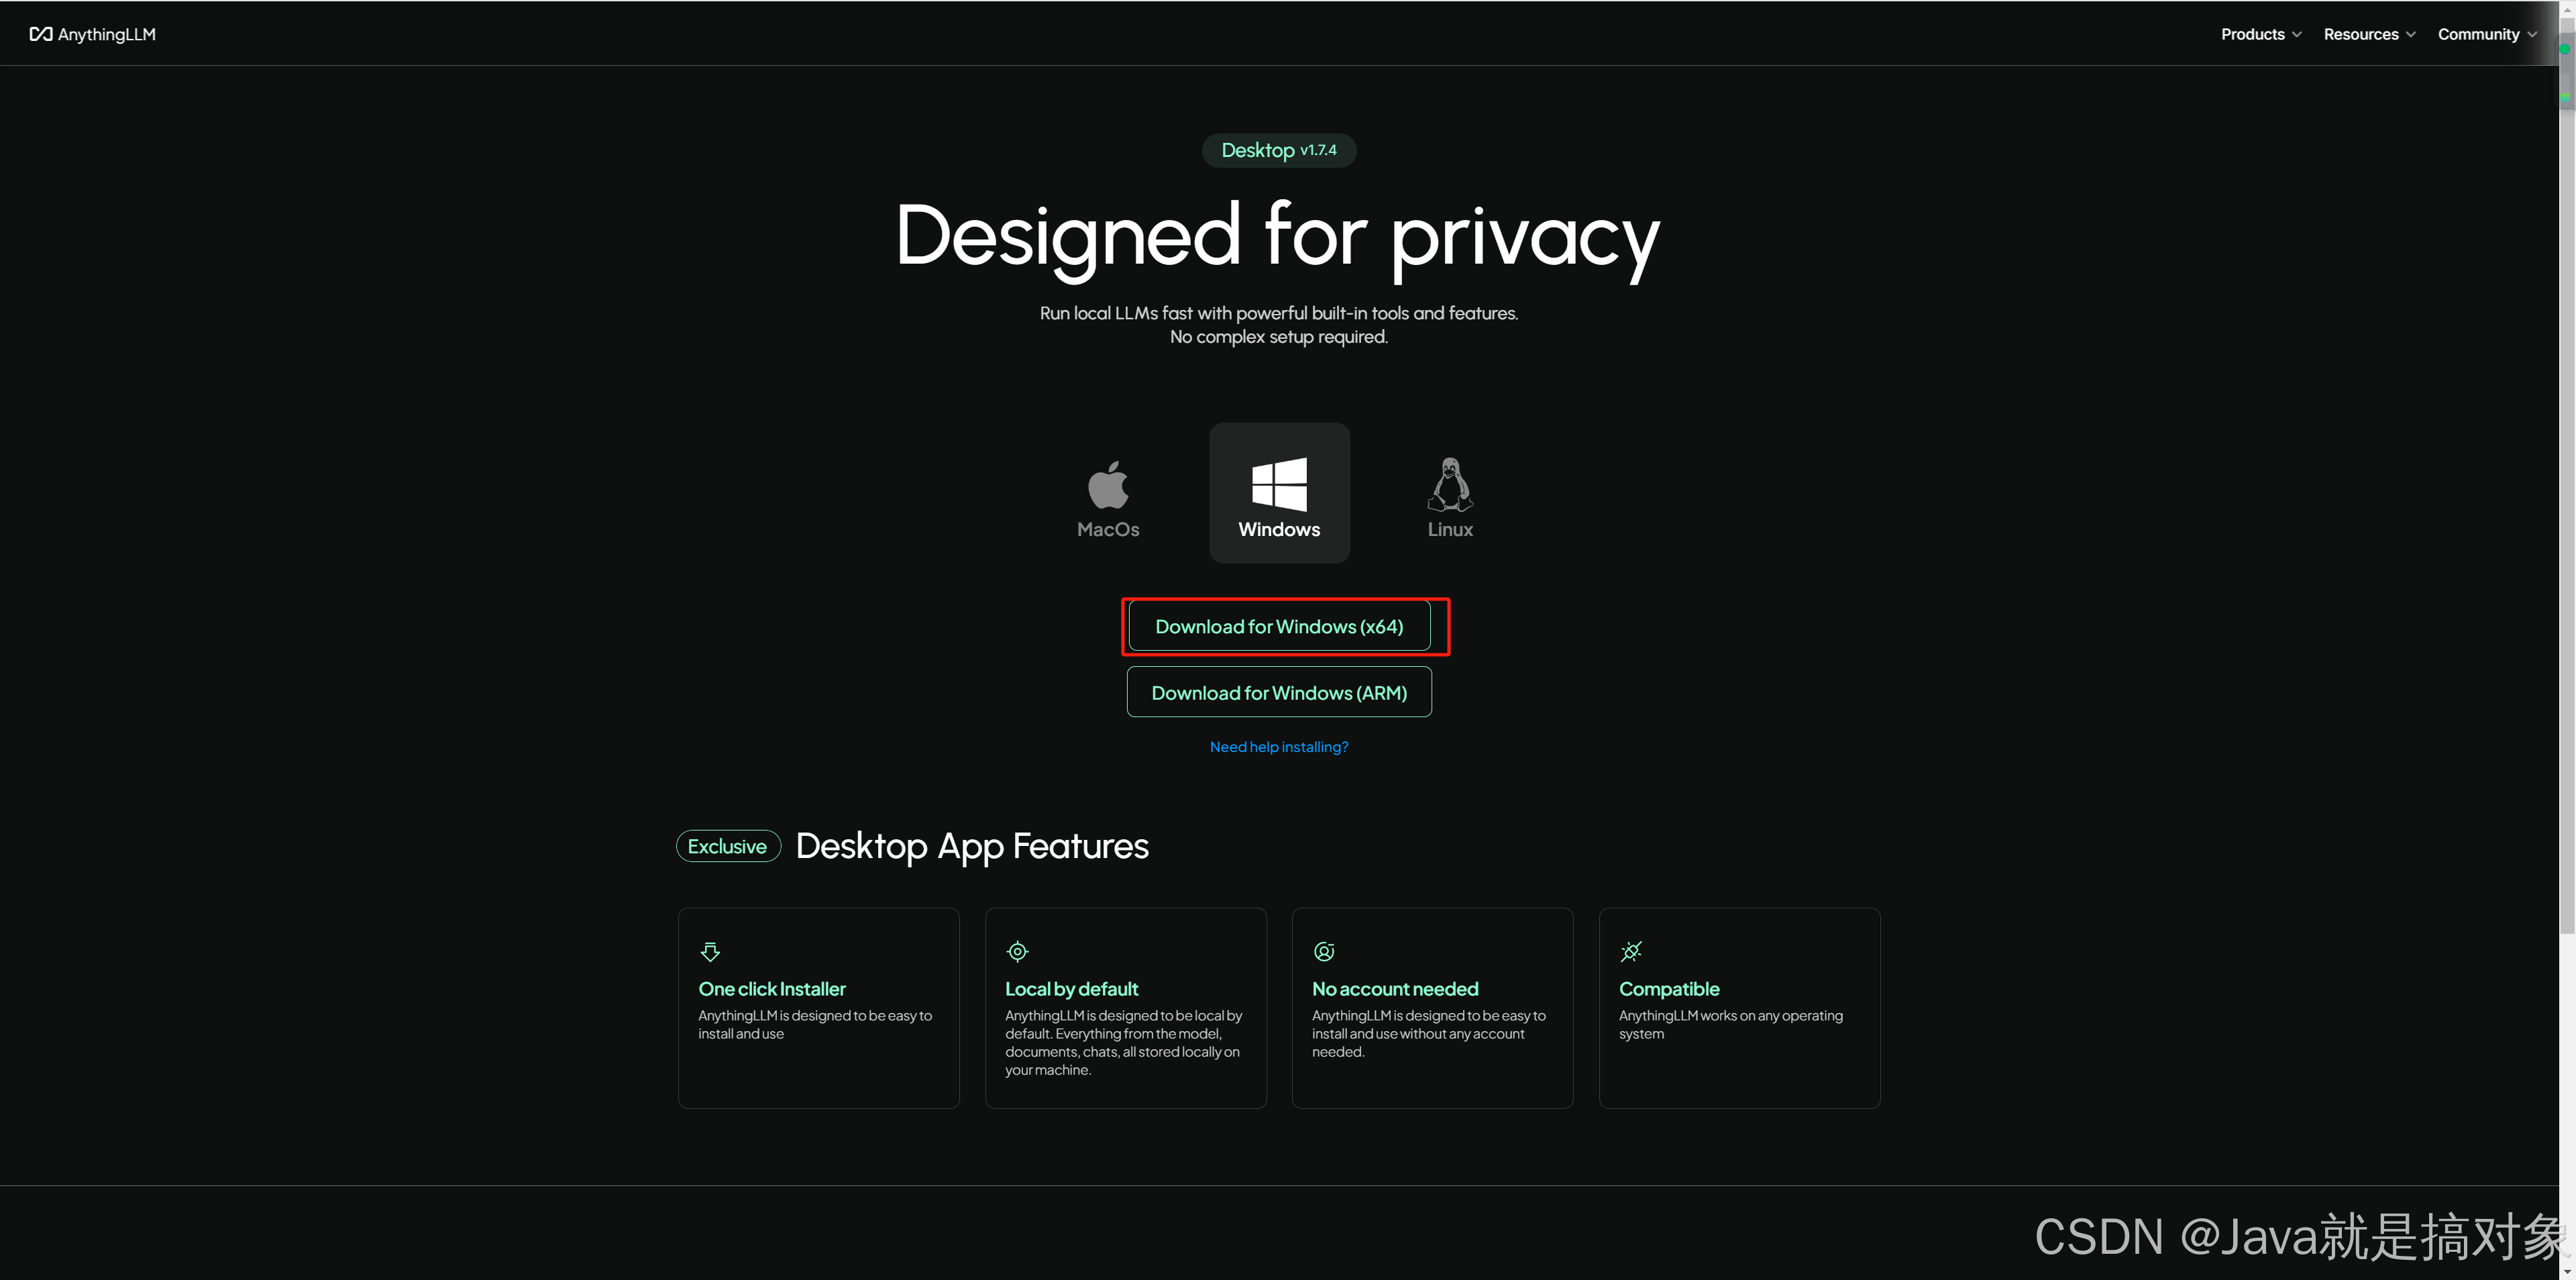The height and width of the screenshot is (1280, 2576).
Task: Expand the Resources dropdown menu
Action: [x=2368, y=34]
